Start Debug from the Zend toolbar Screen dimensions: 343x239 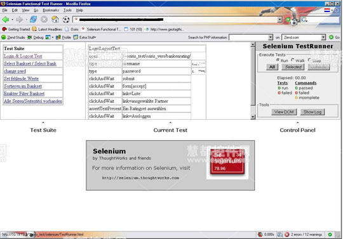click(35, 37)
